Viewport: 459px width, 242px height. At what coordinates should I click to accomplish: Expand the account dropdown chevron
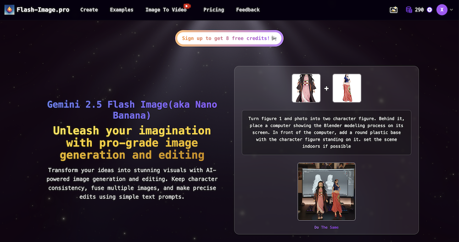click(x=451, y=10)
